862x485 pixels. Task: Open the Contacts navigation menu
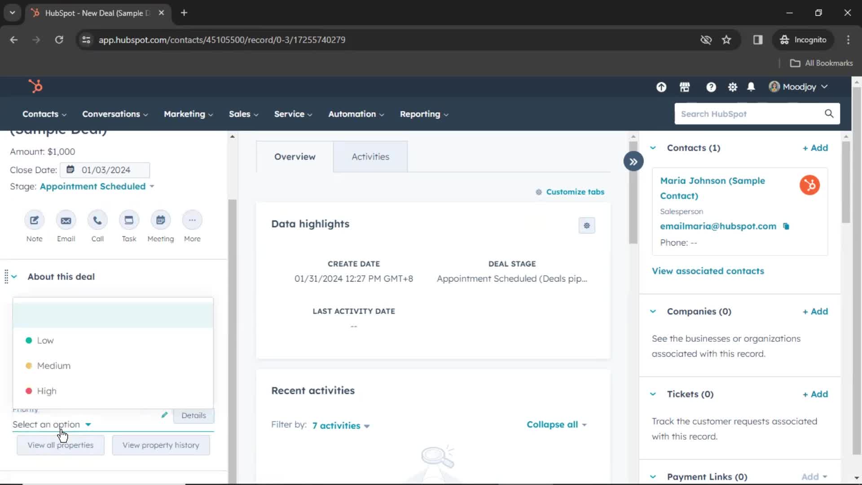44,114
